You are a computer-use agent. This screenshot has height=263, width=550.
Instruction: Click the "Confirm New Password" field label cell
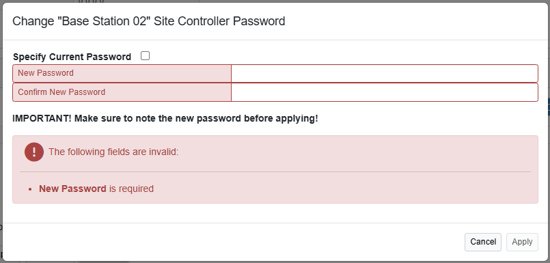coord(122,92)
